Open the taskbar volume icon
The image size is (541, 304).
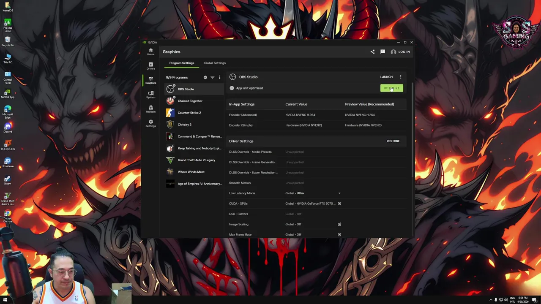pyautogui.click(x=506, y=300)
